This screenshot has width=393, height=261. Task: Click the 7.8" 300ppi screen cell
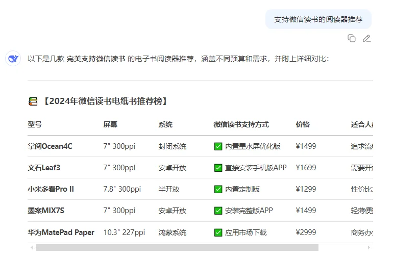coord(122,189)
